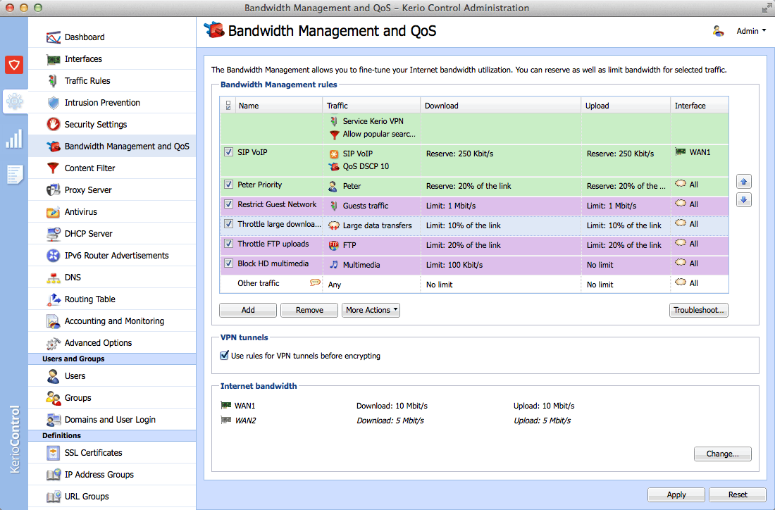Click the select-all icon in table header
The height and width of the screenshot is (510, 775).
228,105
